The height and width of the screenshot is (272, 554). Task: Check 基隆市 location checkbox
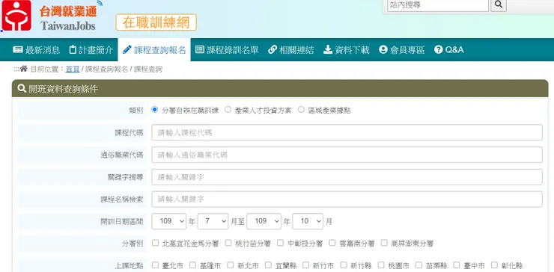192,265
